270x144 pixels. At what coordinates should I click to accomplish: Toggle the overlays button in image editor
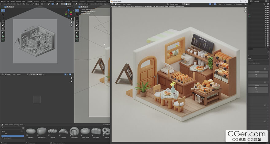tap(70, 74)
